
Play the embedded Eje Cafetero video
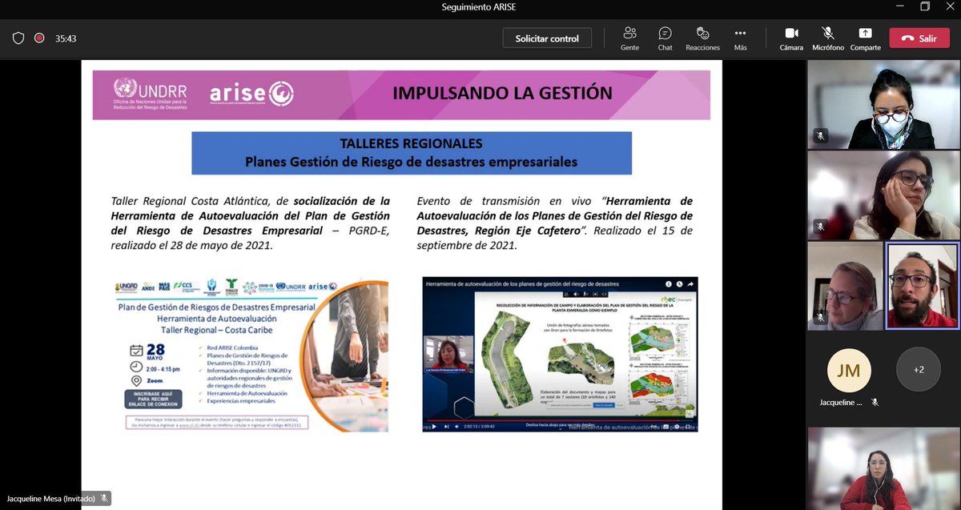(x=435, y=426)
